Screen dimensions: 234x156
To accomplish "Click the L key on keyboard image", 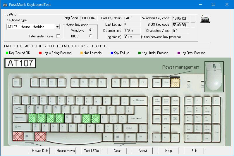I will click(x=104, y=118).
